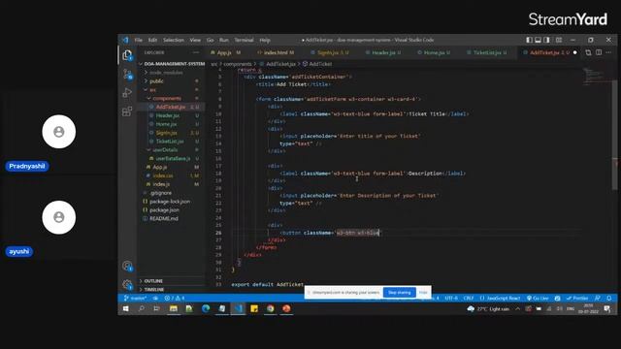Open Google Chrome from taskbar
This screenshot has height=349, width=621.
tap(271, 308)
